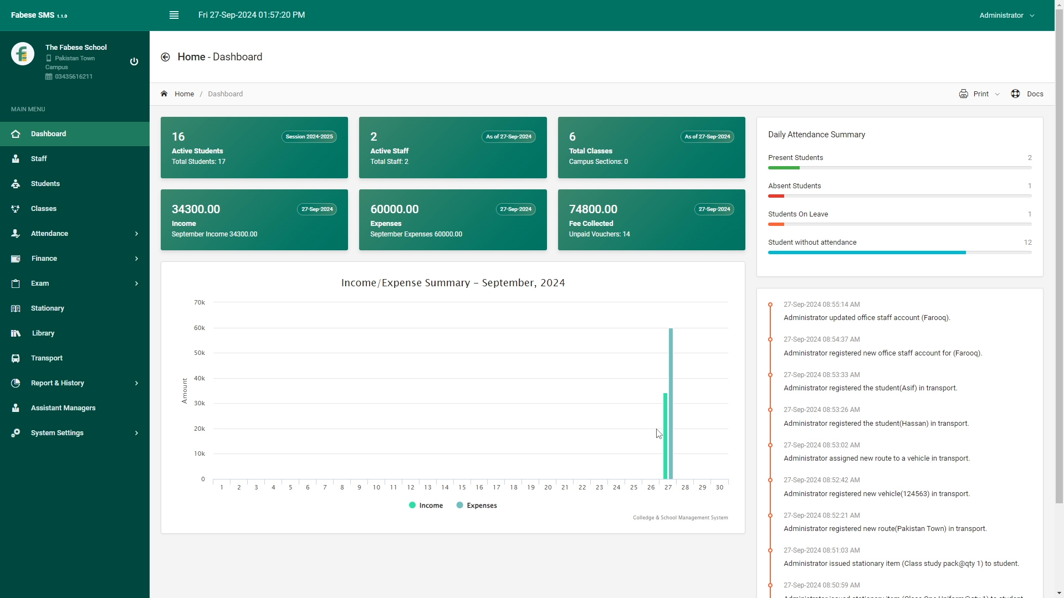Click the Docs lifebuoy icon
Viewport: 1064px width, 598px height.
point(1015,94)
